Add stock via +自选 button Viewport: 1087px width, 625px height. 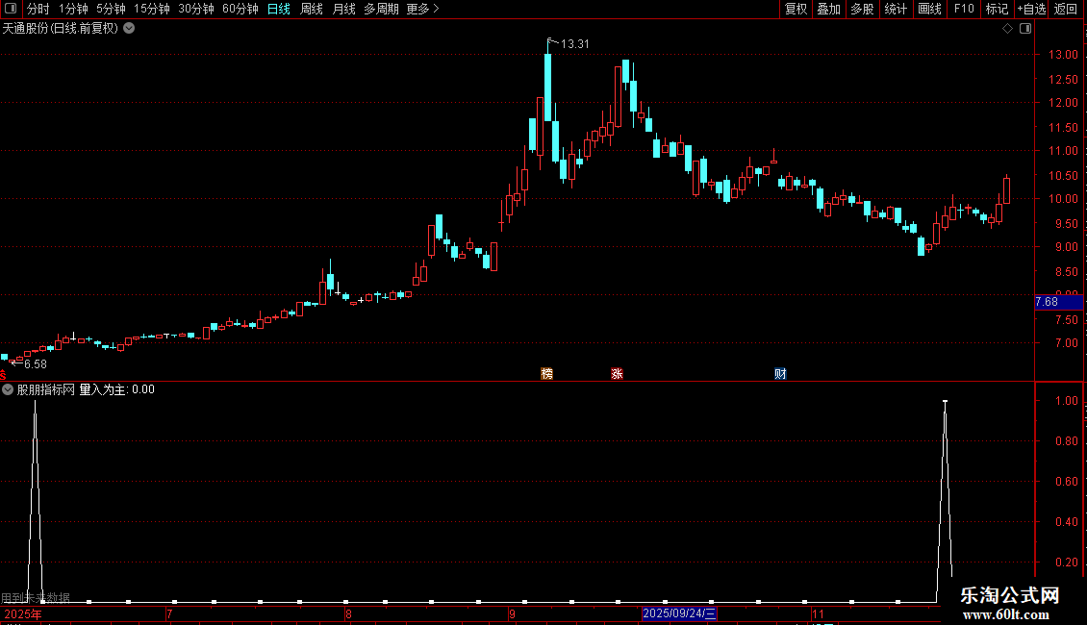click(x=1031, y=9)
